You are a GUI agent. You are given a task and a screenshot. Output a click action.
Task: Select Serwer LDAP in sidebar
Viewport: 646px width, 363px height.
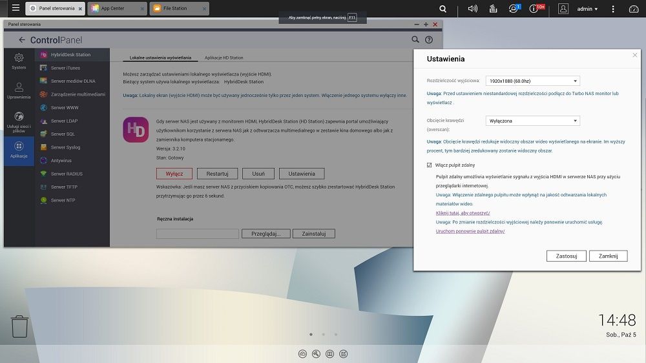pos(72,121)
